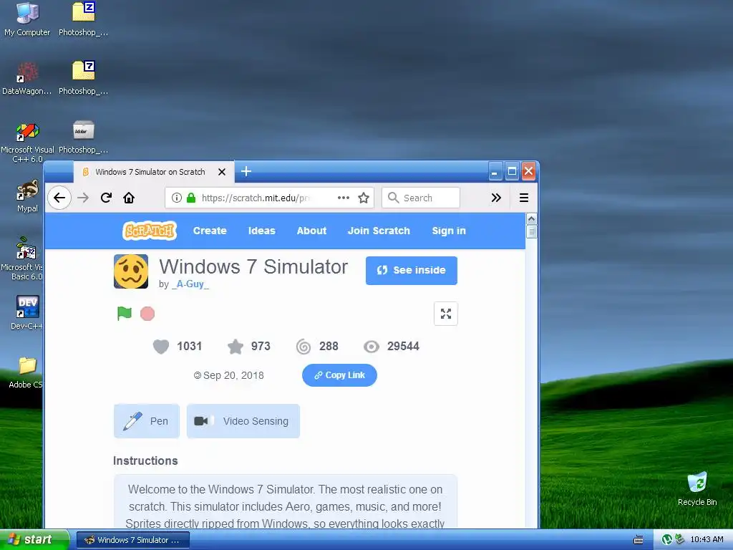The height and width of the screenshot is (550, 733).
Task: Bookmark this page with the star icon
Action: [364, 198]
